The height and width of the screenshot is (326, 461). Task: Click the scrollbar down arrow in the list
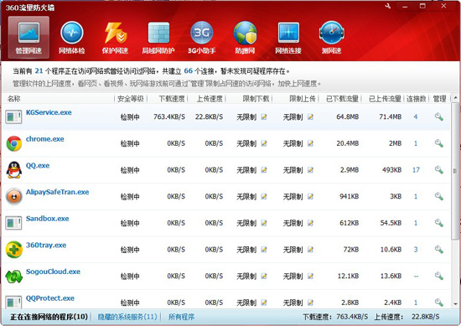[455, 304]
